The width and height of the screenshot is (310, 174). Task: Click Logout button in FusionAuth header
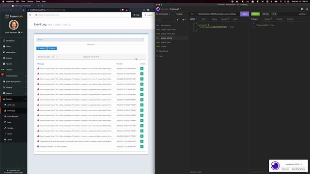[149, 15]
